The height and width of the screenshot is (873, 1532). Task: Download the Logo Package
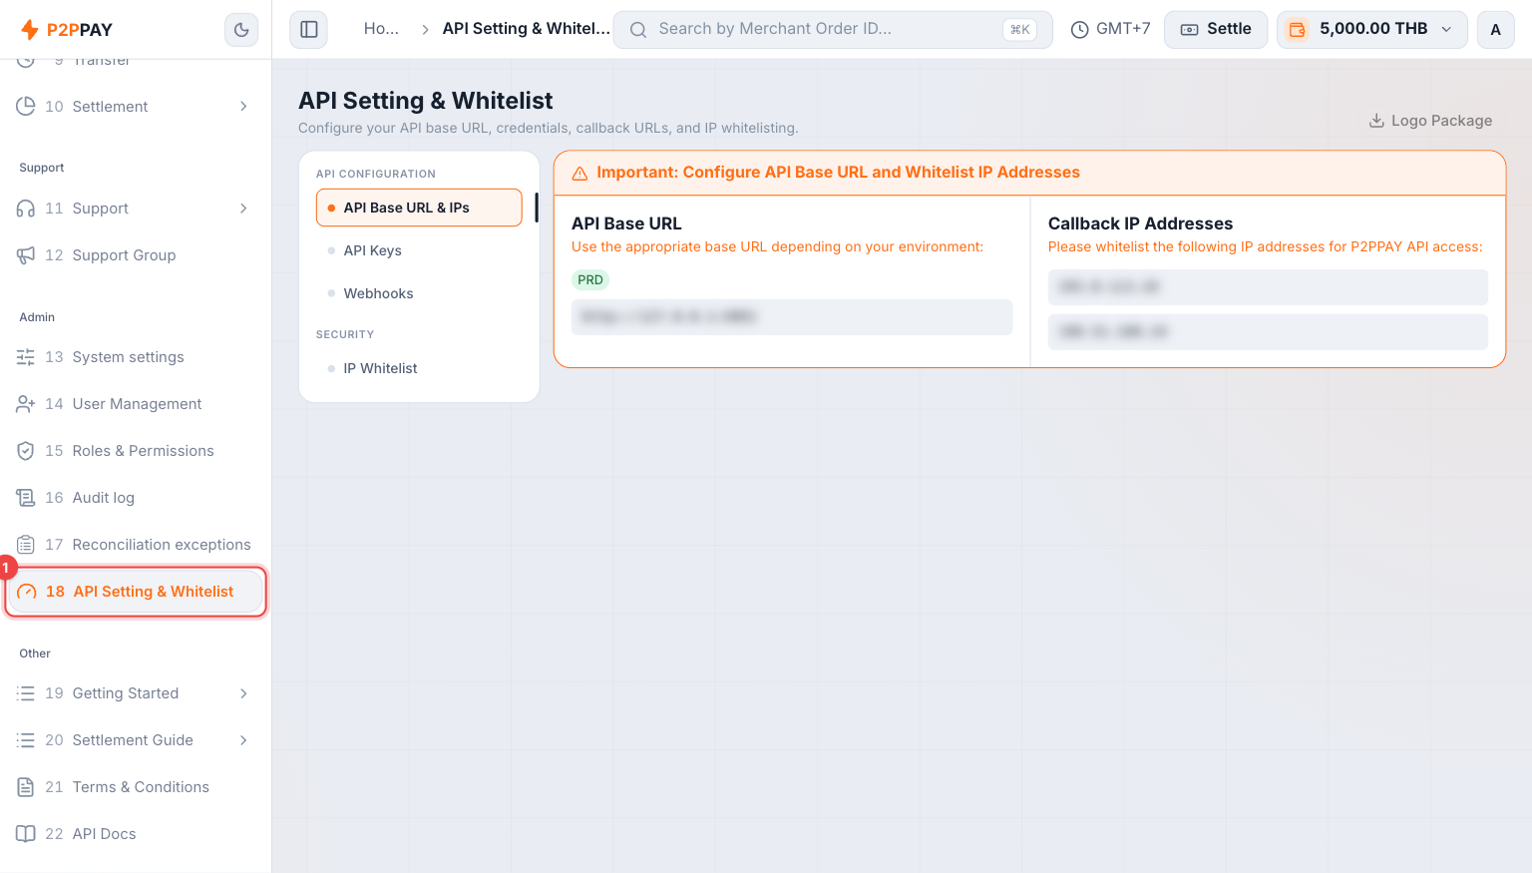(1430, 121)
